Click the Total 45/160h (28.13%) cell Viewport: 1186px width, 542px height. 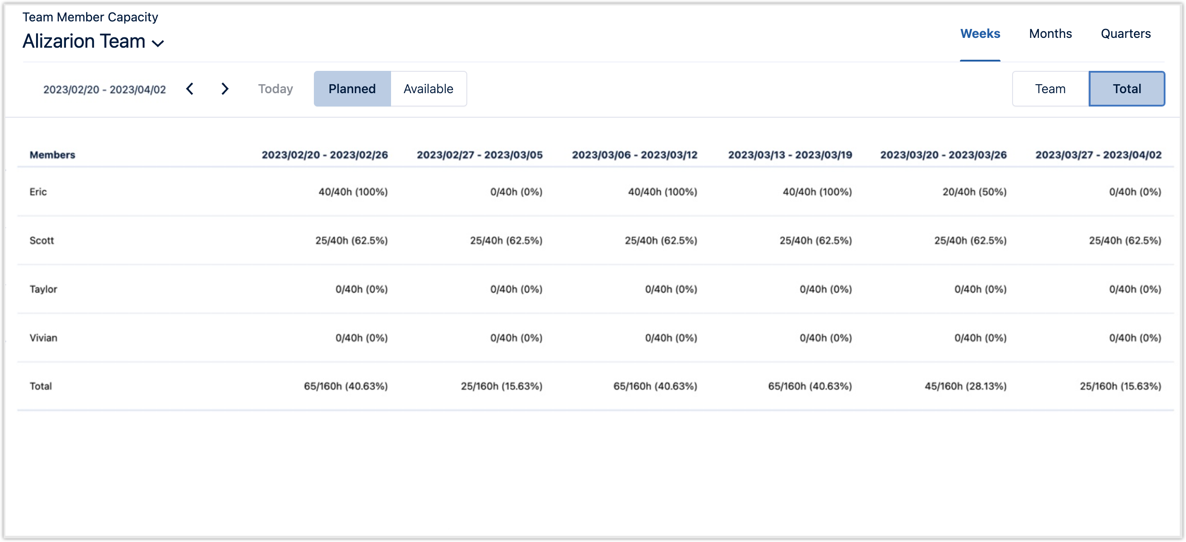click(965, 386)
